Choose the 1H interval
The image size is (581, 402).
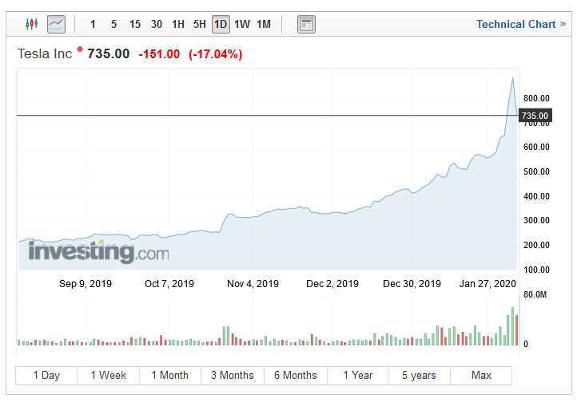pyautogui.click(x=178, y=25)
